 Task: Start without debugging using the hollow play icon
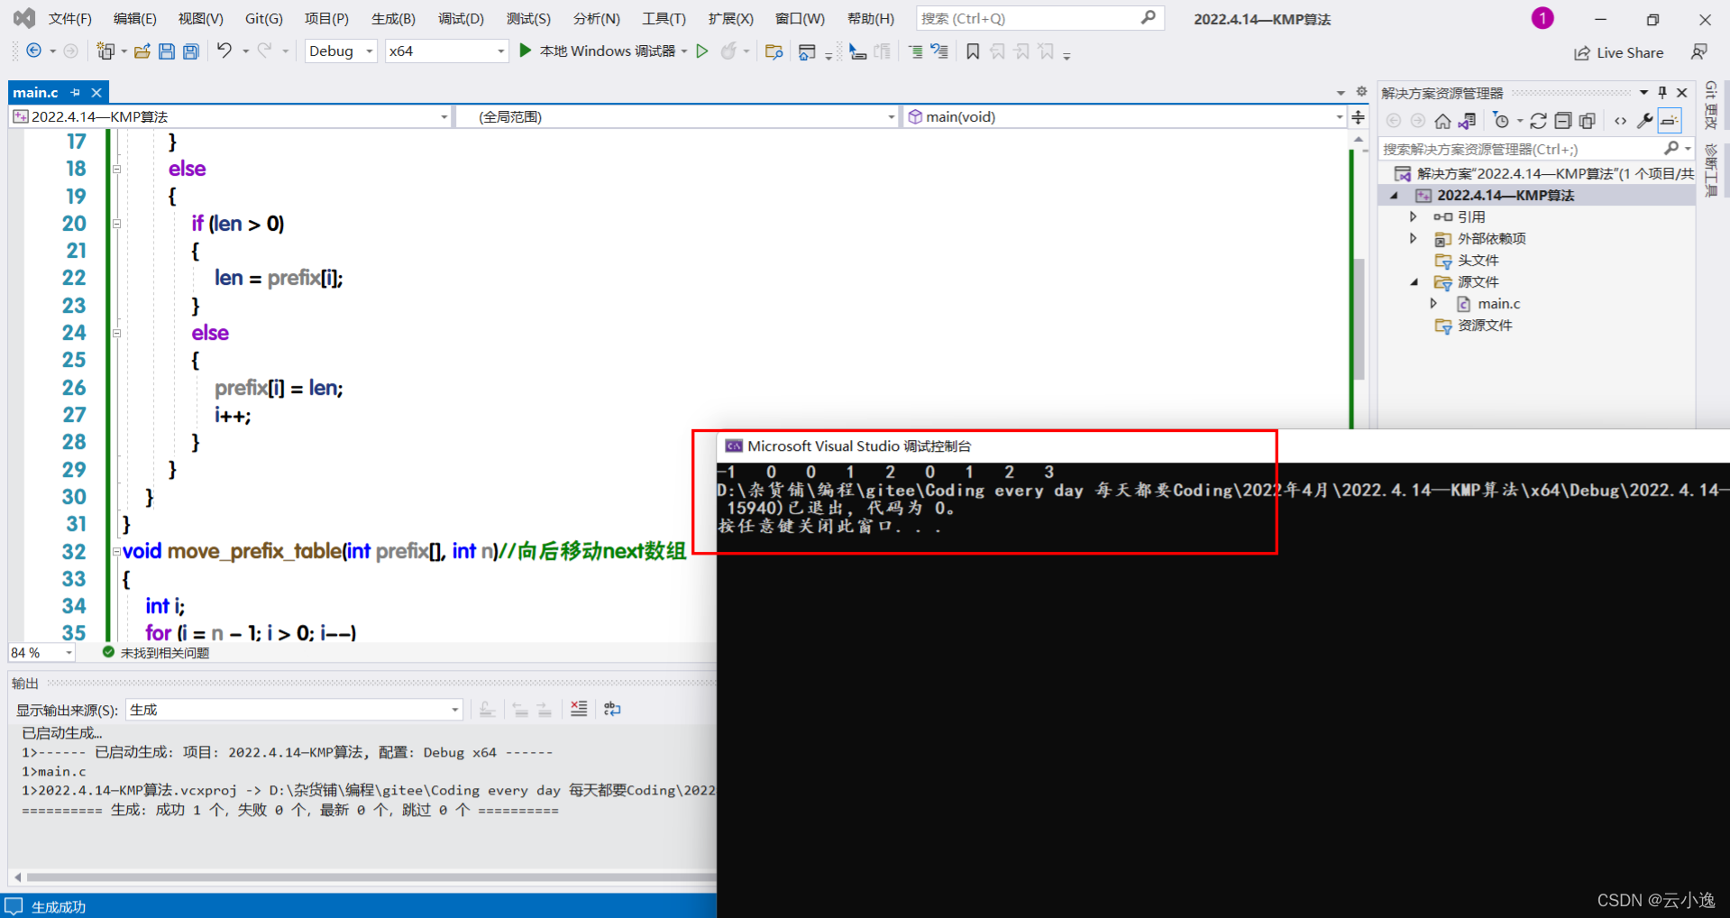coord(702,51)
